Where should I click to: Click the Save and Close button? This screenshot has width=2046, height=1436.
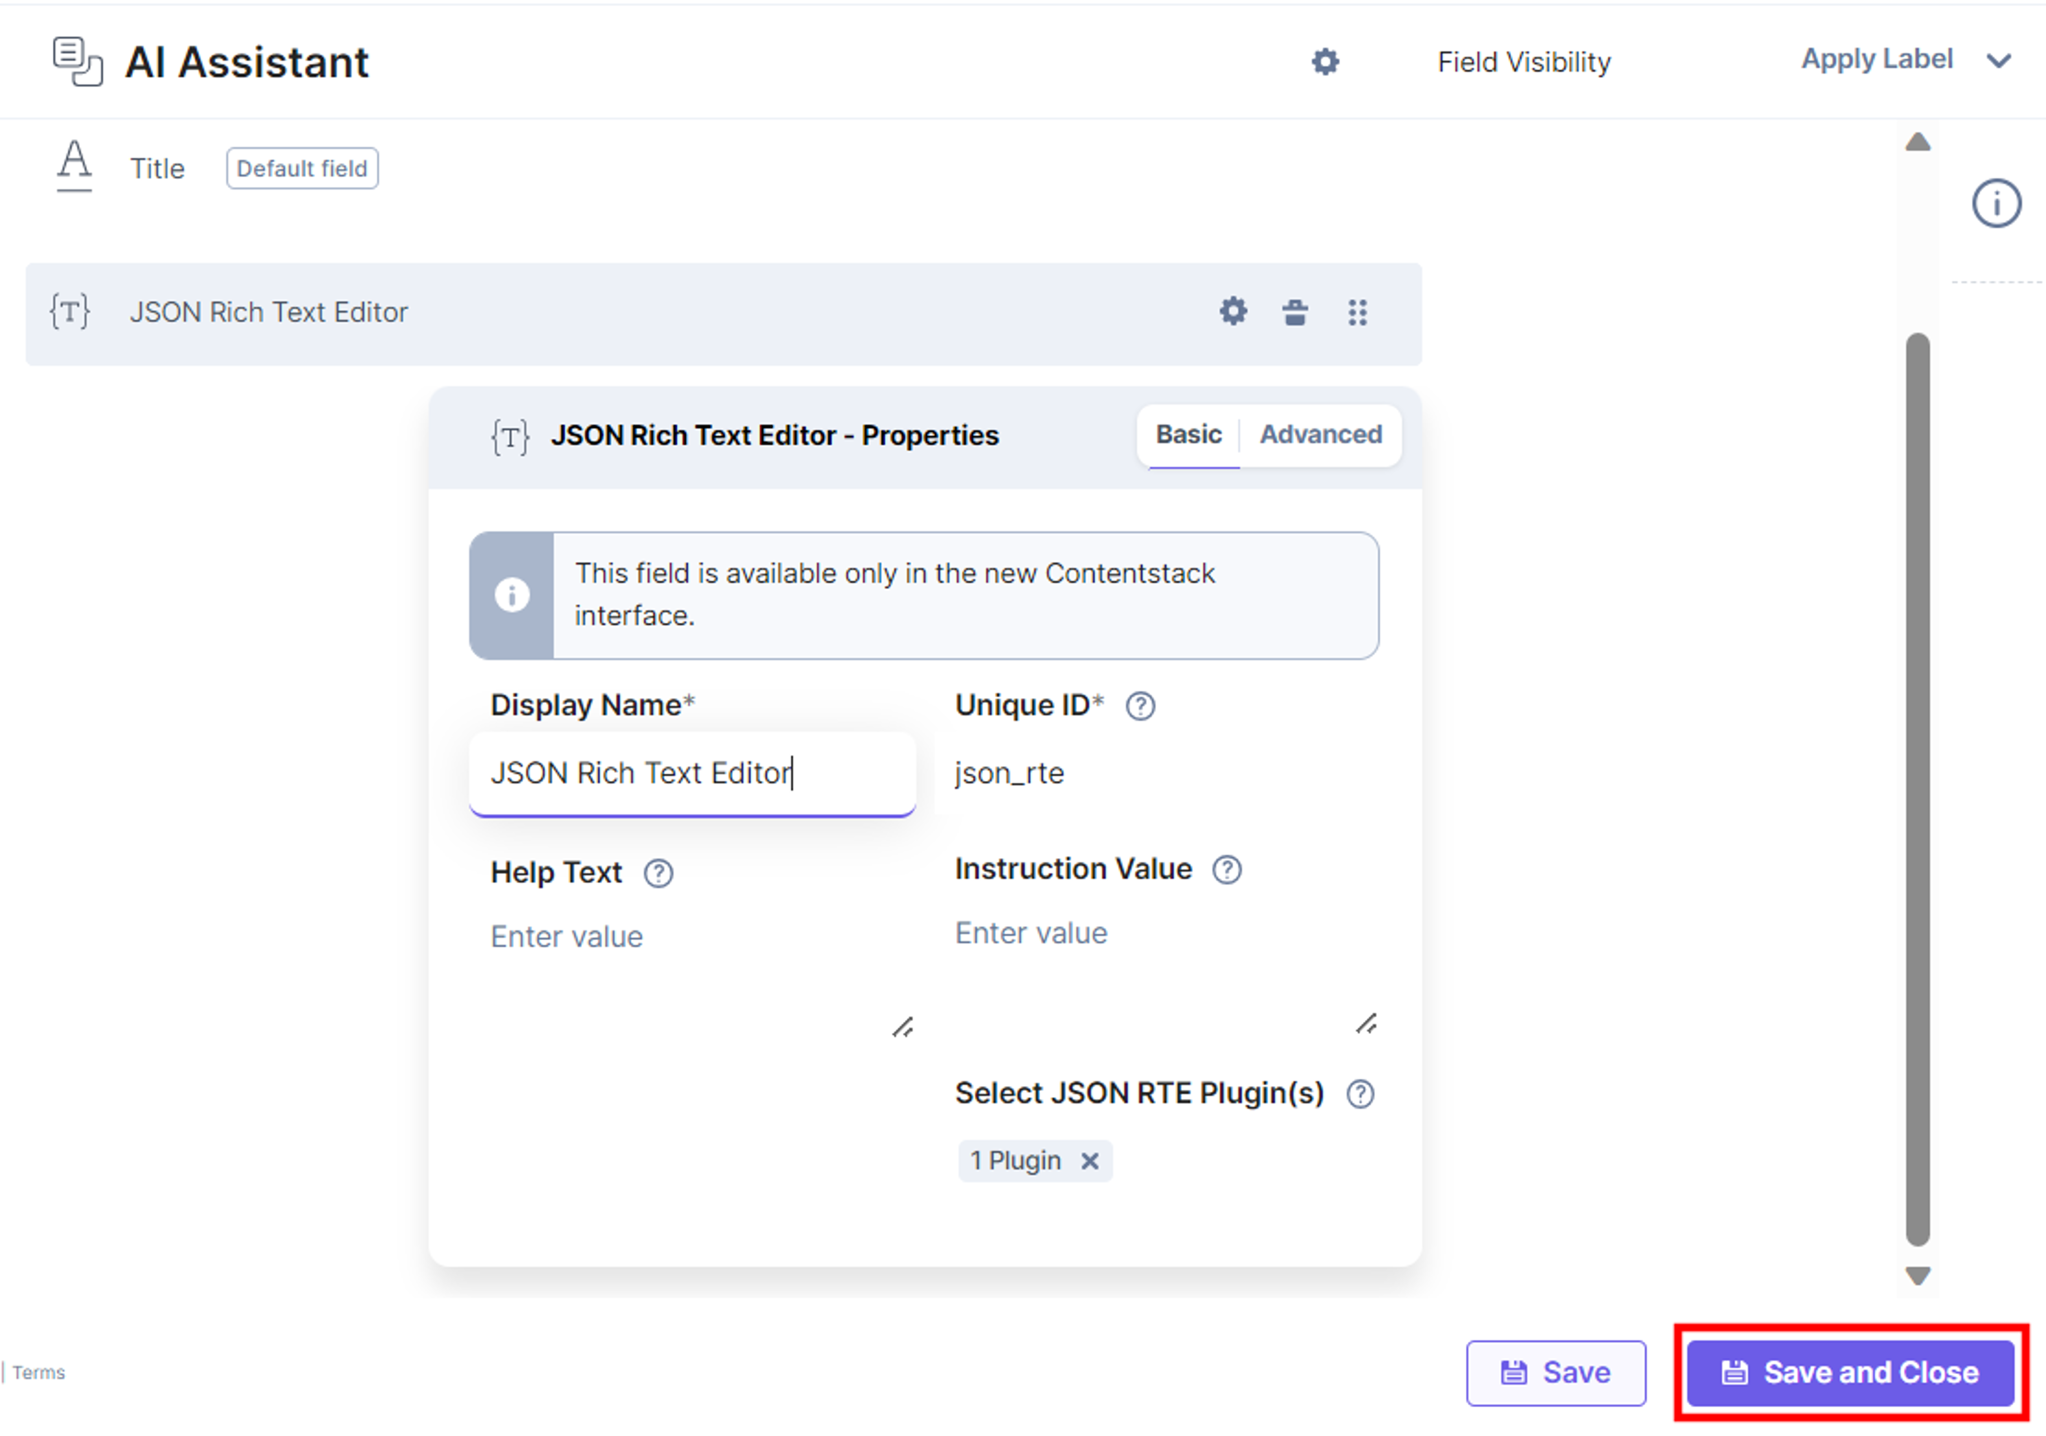point(1850,1374)
